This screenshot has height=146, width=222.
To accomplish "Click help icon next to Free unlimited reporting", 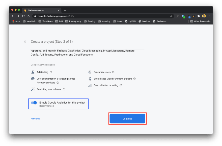I will [121, 85].
